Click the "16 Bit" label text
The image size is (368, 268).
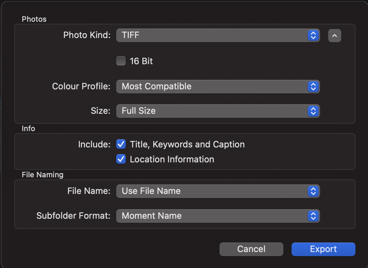[141, 61]
